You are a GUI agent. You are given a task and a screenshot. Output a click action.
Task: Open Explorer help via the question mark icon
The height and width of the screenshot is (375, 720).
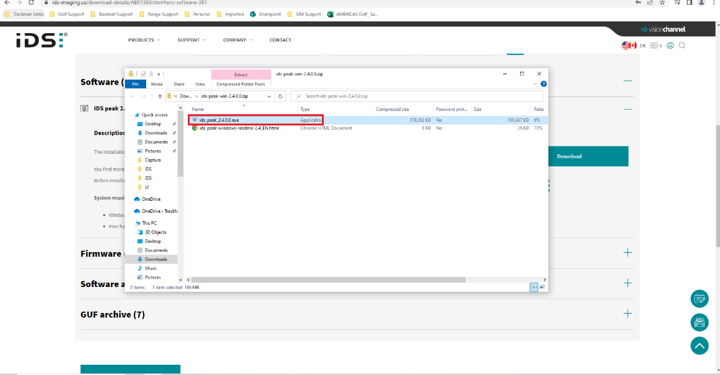click(543, 84)
